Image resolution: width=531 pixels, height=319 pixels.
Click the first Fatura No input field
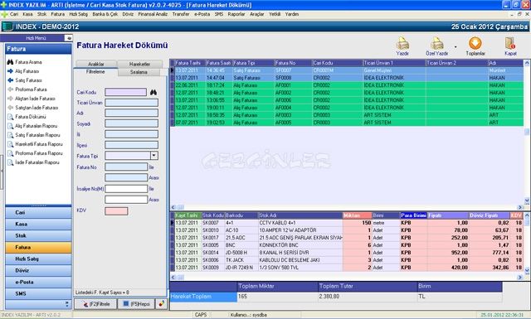[x=126, y=167]
